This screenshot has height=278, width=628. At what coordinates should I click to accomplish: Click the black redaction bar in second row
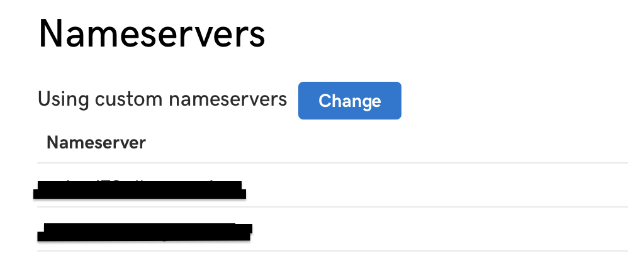click(x=144, y=232)
